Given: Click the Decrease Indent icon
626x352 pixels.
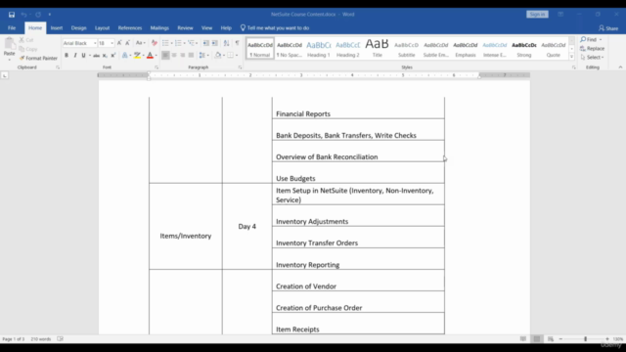Looking at the screenshot, I should [206, 43].
